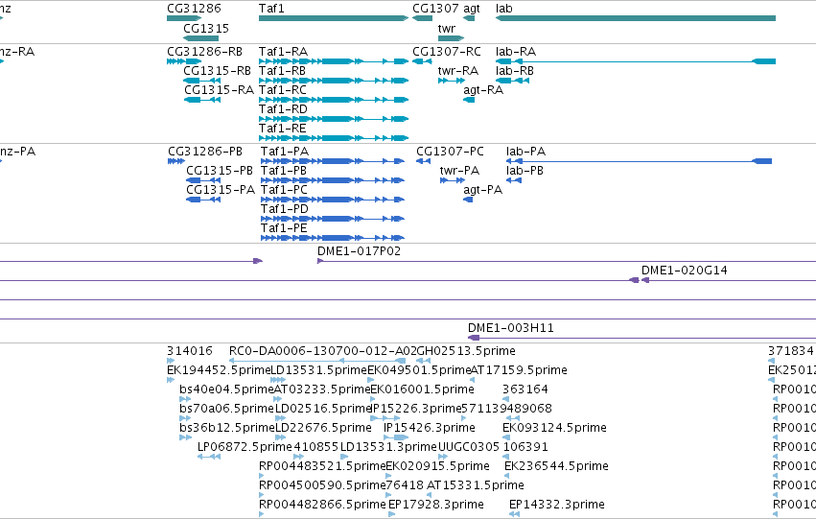Click the CG1307-RC transcript
The width and height of the screenshot is (816, 519).
[x=422, y=61]
